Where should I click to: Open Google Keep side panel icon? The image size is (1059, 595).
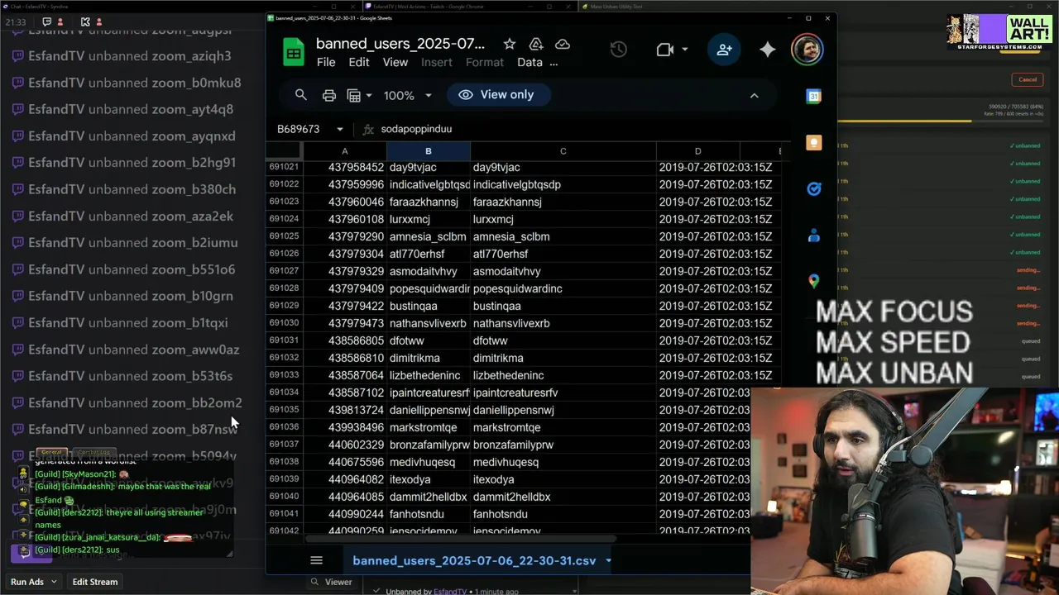pyautogui.click(x=814, y=143)
